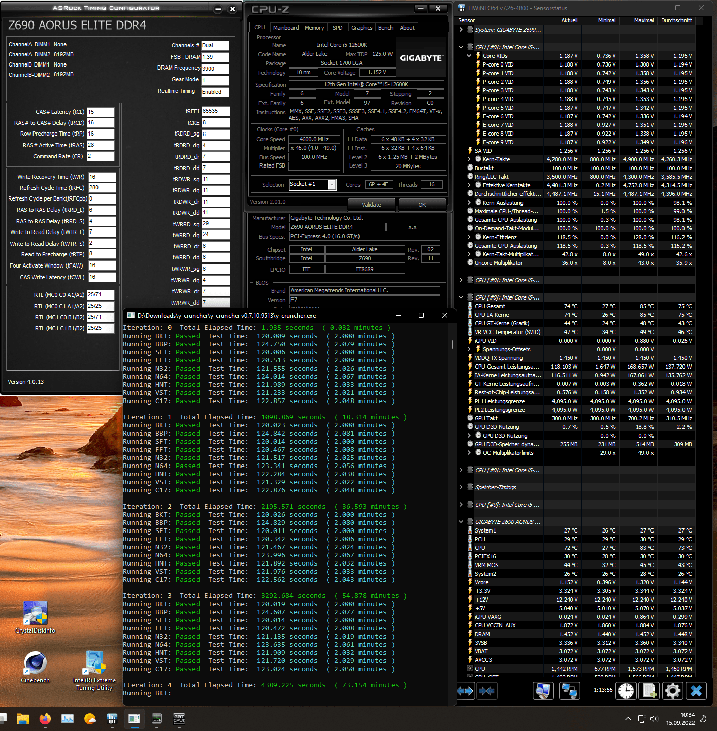Viewport: 717px width, 731px height.
Task: Open CrystalDiskInfo desktop shortcut
Action: click(x=35, y=617)
